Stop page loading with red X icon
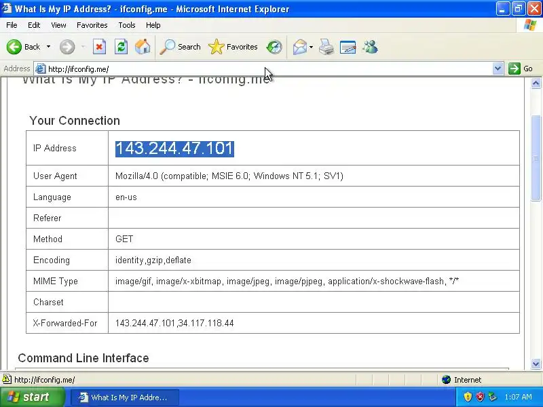 coord(99,47)
